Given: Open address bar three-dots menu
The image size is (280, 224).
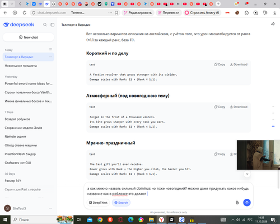Looking at the screenshot, I should [110, 13].
